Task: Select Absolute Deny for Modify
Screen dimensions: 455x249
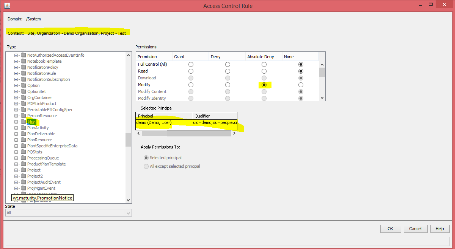Action: point(264,85)
